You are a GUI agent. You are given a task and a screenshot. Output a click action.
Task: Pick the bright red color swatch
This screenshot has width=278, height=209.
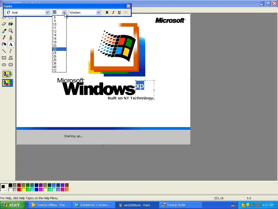point(19,190)
